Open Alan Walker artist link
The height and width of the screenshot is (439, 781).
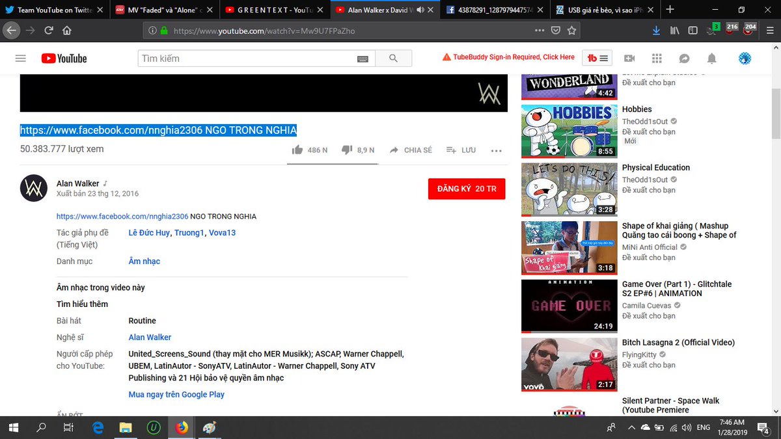click(150, 337)
